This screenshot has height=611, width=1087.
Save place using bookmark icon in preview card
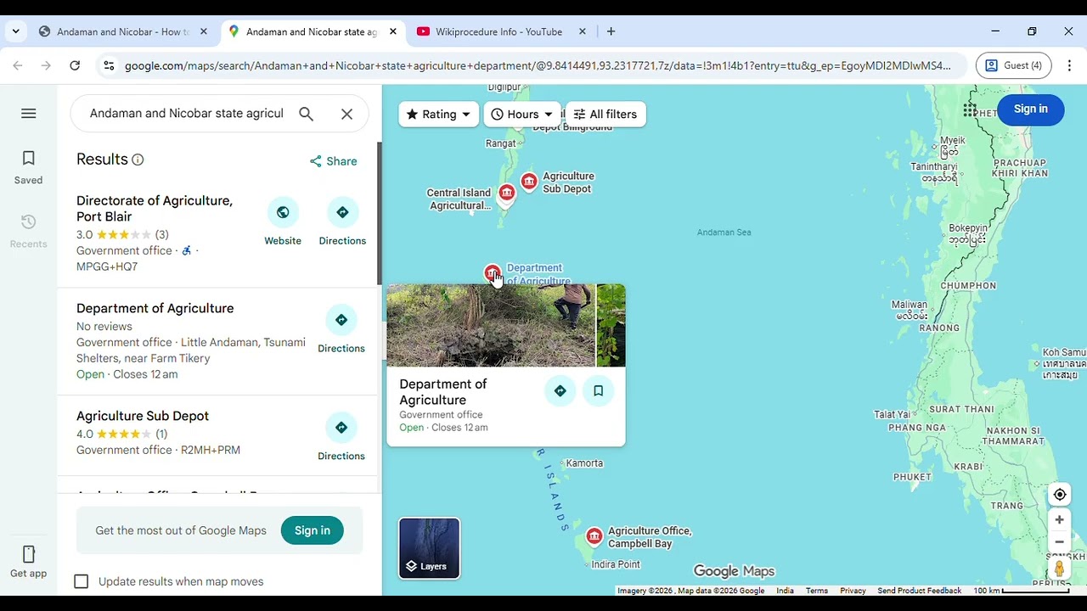pyautogui.click(x=598, y=391)
